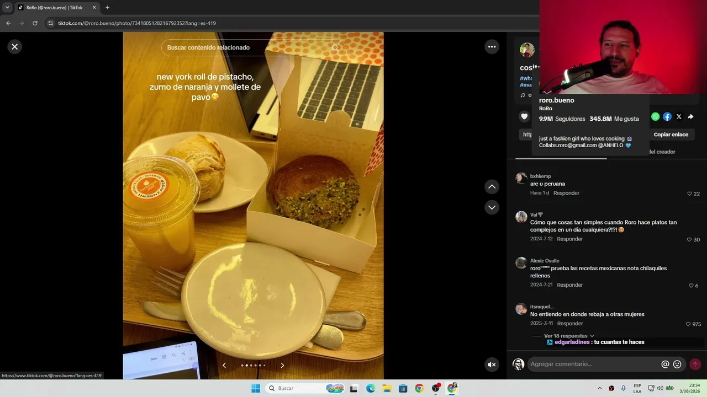Screen dimensions: 707x397
Task: Open site information icon in address bar
Action: (x=51, y=23)
